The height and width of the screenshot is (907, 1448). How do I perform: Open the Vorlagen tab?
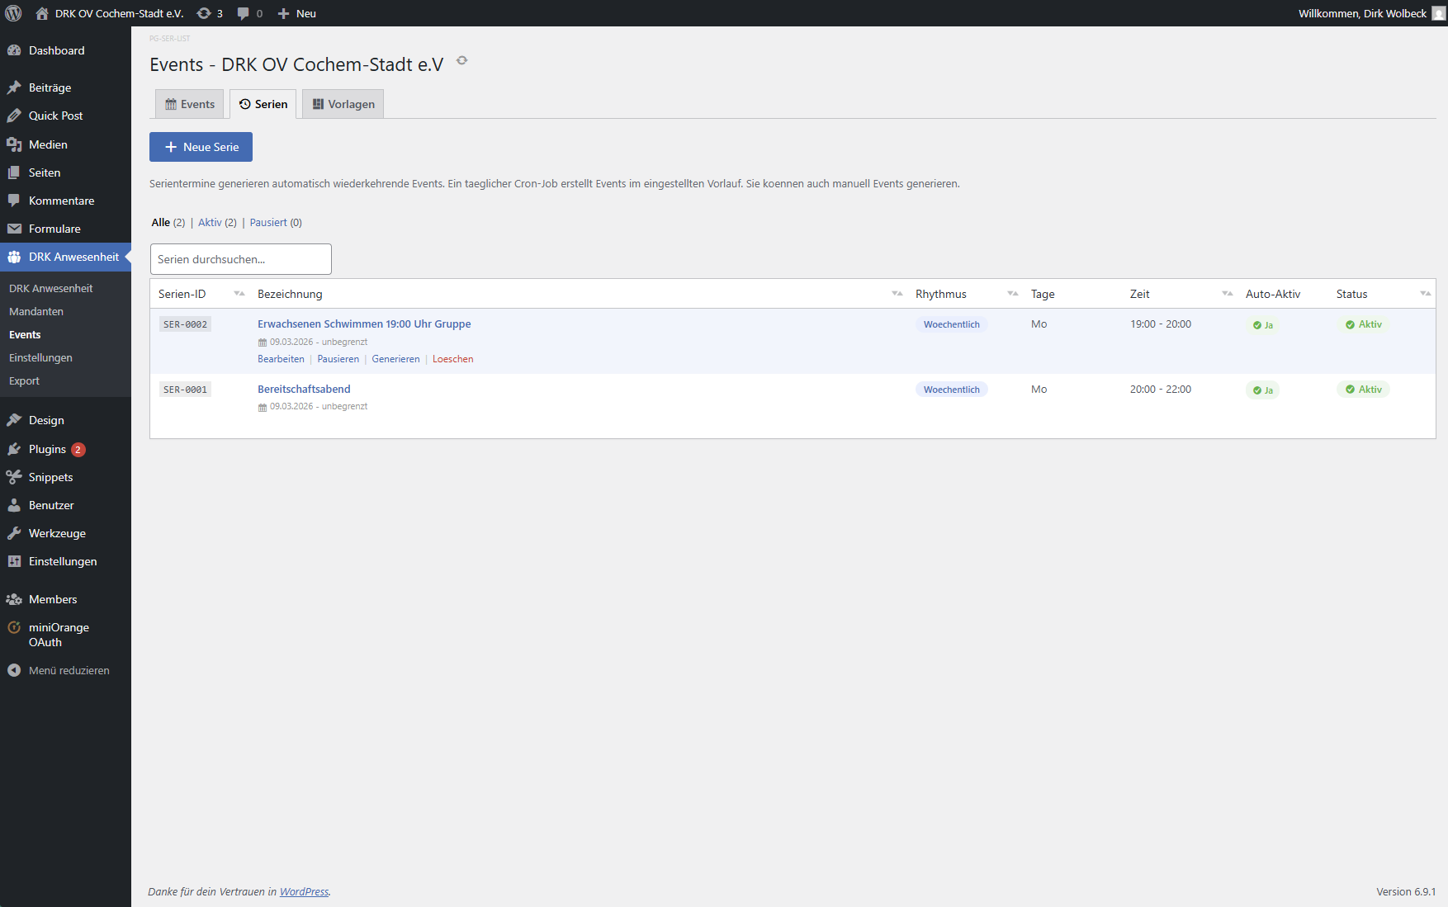point(343,104)
